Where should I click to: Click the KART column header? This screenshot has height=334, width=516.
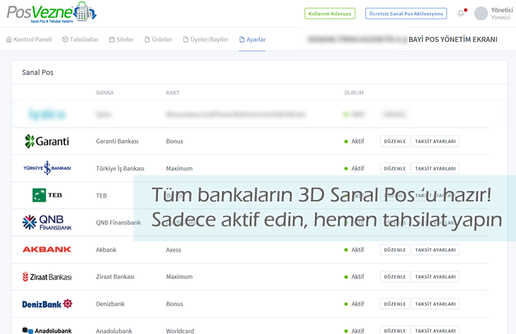172,93
